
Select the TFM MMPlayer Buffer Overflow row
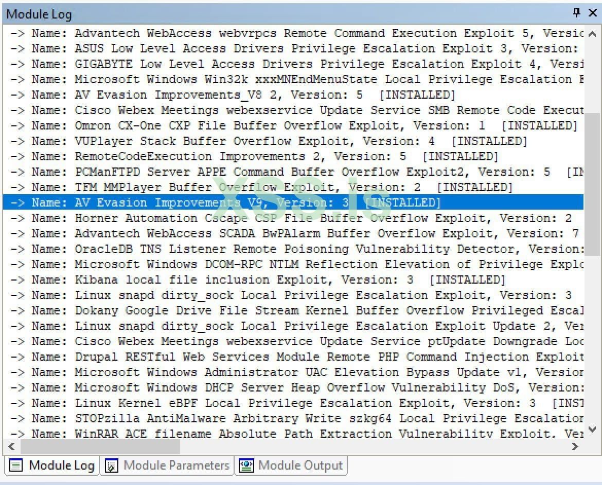point(293,187)
